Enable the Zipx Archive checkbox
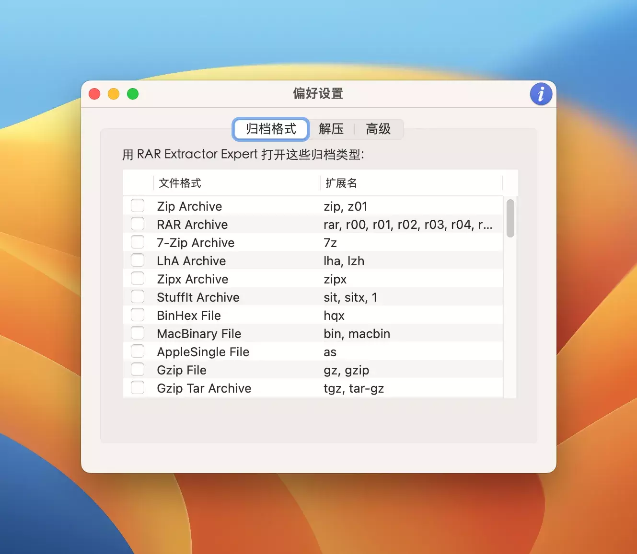 [x=138, y=279]
